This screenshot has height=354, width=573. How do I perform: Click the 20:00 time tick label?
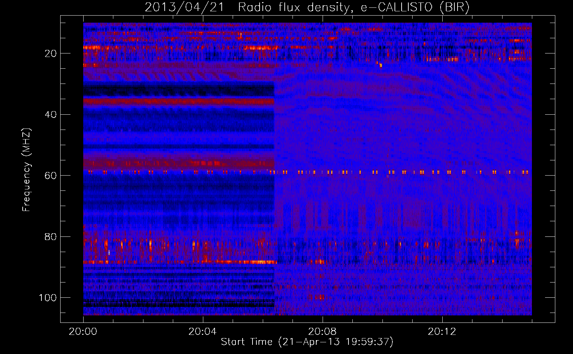coord(83,332)
